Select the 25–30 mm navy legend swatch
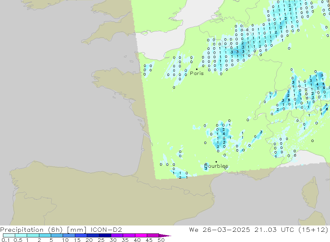Screen dimensions: 330x242 tap(105, 235)
